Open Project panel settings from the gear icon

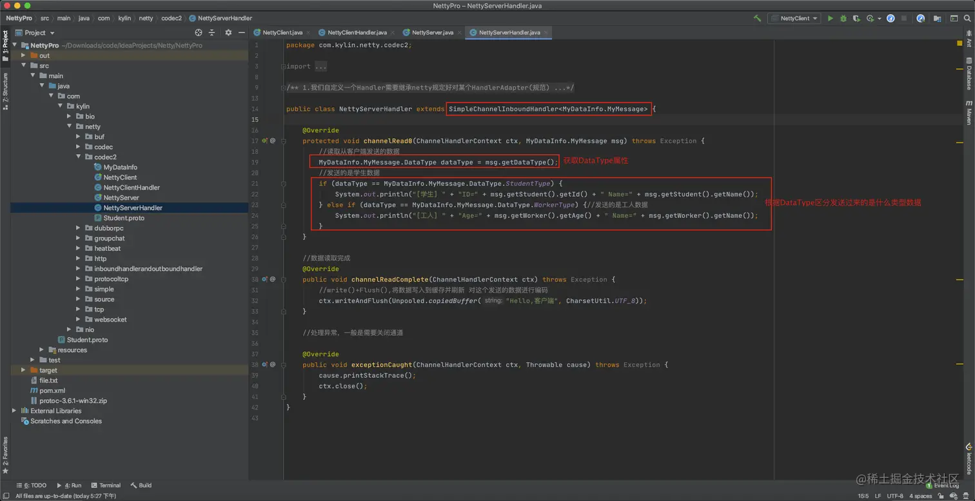pyautogui.click(x=228, y=32)
